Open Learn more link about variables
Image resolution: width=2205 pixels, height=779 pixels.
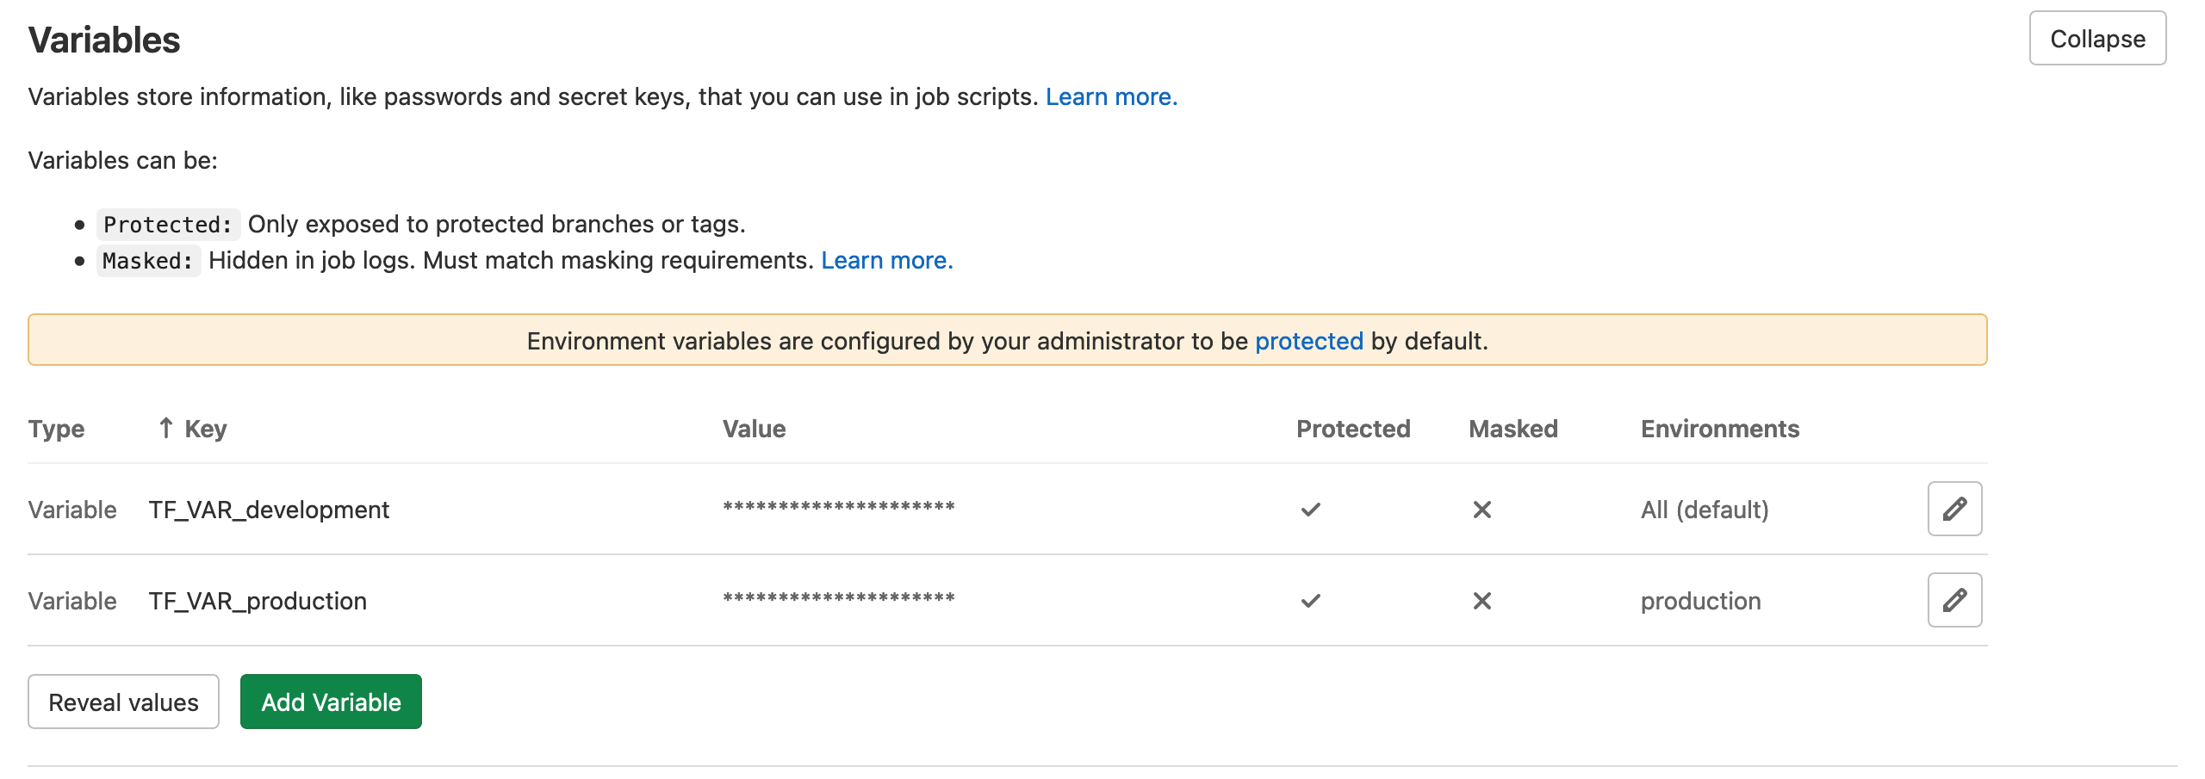[1111, 96]
